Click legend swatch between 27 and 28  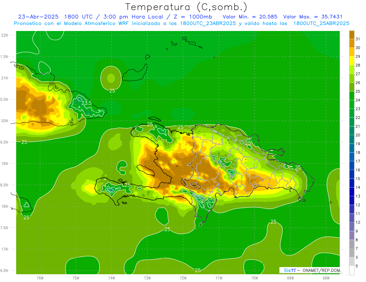click(x=352, y=70)
